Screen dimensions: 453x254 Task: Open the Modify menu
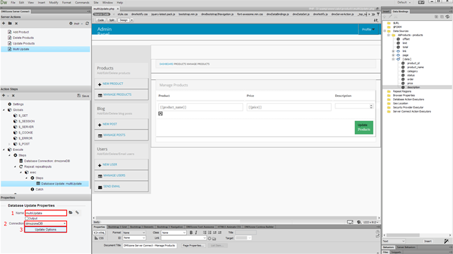(54, 2)
